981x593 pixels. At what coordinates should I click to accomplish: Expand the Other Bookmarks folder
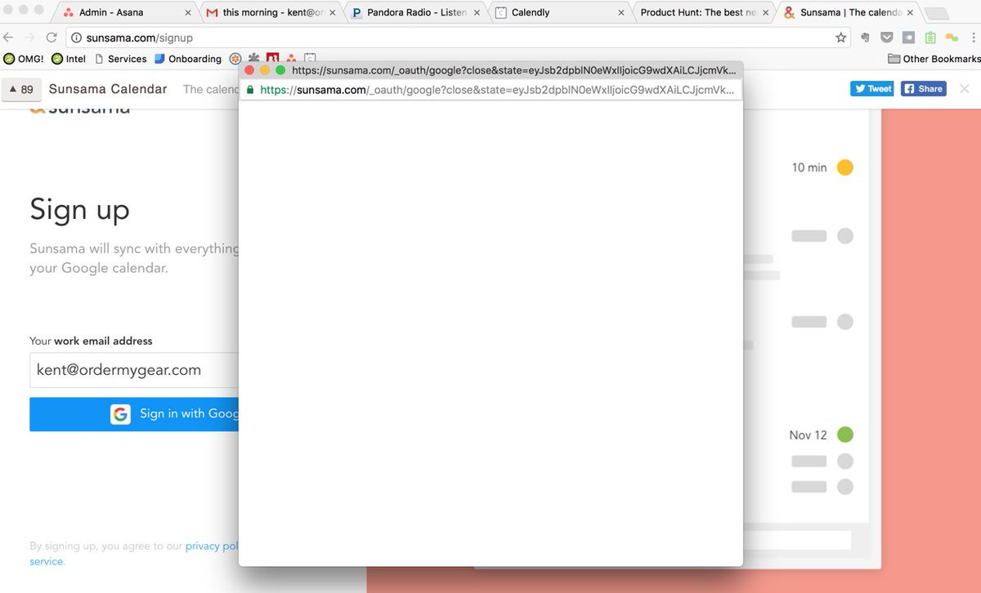[934, 59]
